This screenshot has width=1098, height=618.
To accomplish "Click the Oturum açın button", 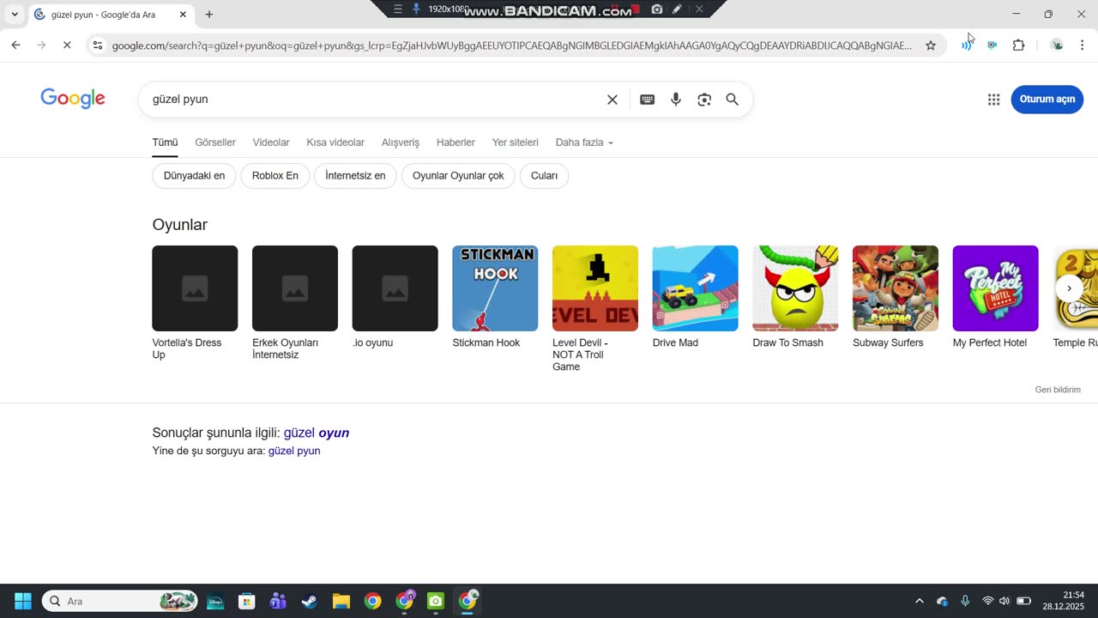I will click(x=1047, y=100).
